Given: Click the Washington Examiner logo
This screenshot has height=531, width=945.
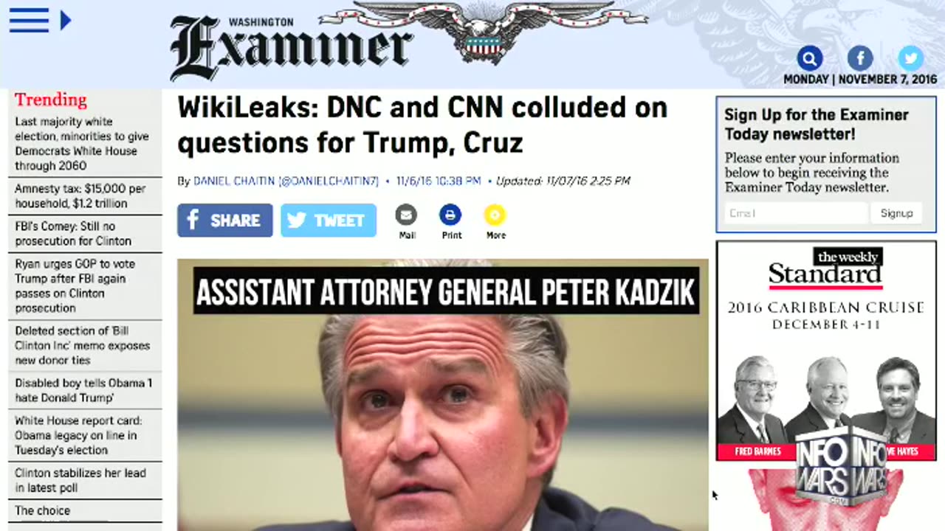Looking at the screenshot, I should (x=290, y=46).
